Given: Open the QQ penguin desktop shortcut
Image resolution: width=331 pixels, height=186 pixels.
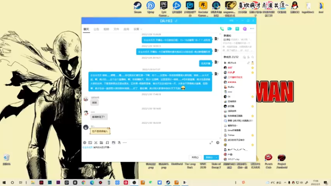Looking at the screenshot, I should coord(295,7).
